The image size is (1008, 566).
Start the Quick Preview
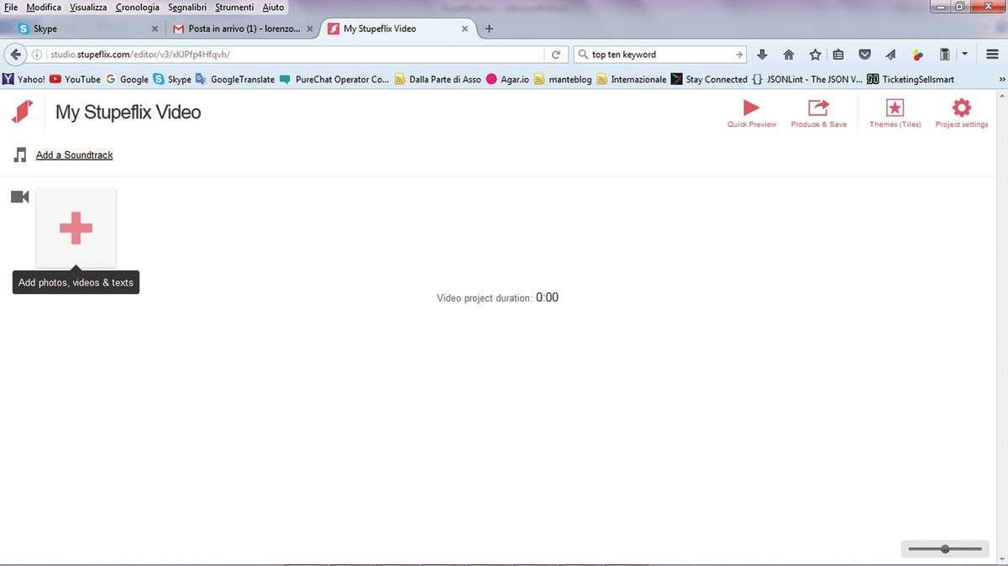pyautogui.click(x=752, y=113)
